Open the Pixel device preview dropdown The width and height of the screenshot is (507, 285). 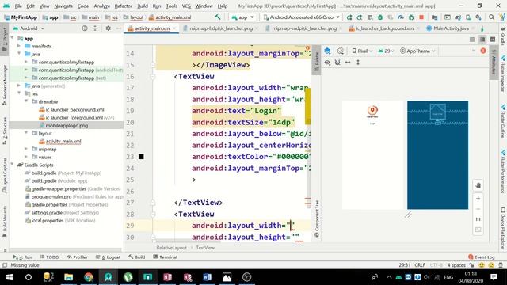coord(362,51)
